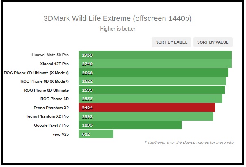Open the Xiaomi 12T Pro device label

click(x=54, y=64)
